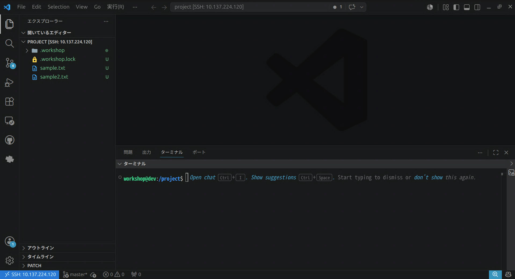Open the View menu
The width and height of the screenshot is (515, 279).
[x=82, y=7]
